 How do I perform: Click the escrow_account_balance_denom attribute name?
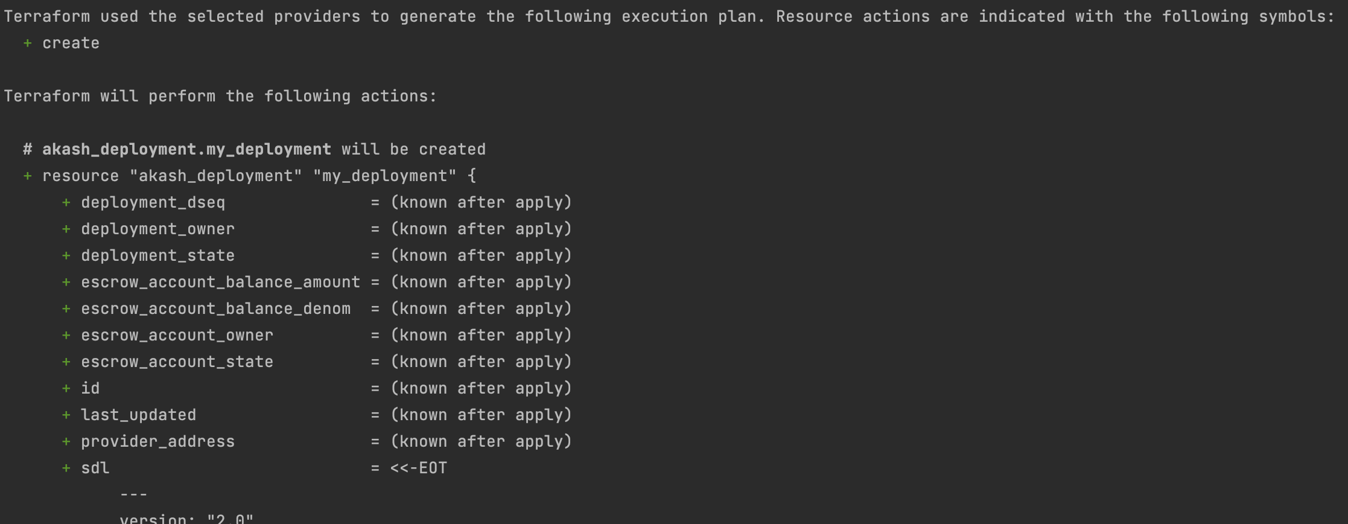click(215, 309)
